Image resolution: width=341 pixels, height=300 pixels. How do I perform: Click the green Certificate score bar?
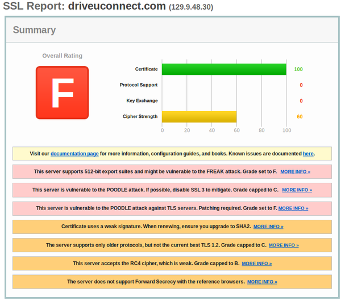(224, 69)
